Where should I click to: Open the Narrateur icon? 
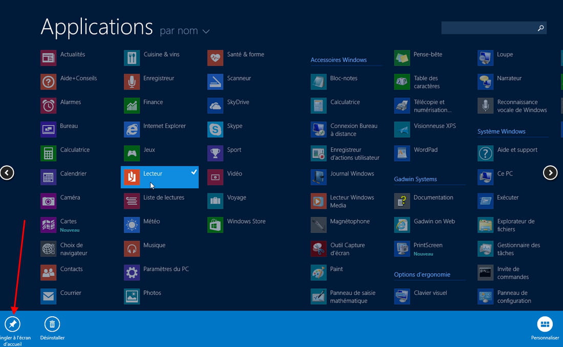point(485,81)
